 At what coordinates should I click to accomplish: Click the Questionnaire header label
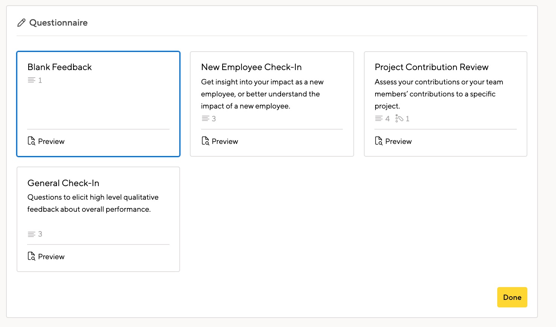click(58, 23)
